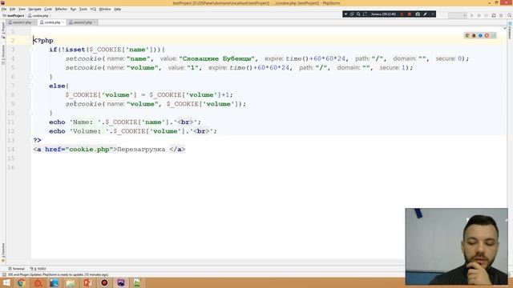This screenshot has width=513, height=288.
Task: Open PowerPoint from taskbar
Action: coord(87,282)
